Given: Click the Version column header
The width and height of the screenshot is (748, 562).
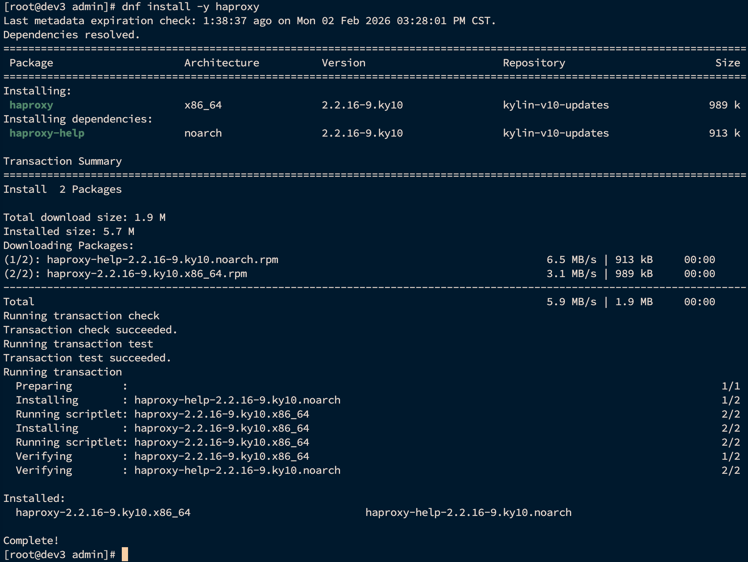Looking at the screenshot, I should pos(343,63).
